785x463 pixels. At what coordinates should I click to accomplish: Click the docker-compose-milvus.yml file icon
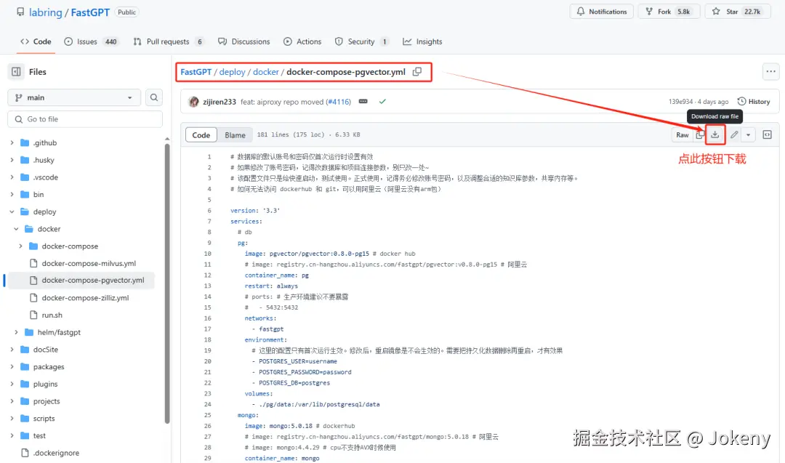pos(33,263)
